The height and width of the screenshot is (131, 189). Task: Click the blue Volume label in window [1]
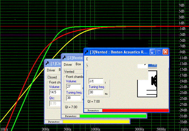click(55, 87)
